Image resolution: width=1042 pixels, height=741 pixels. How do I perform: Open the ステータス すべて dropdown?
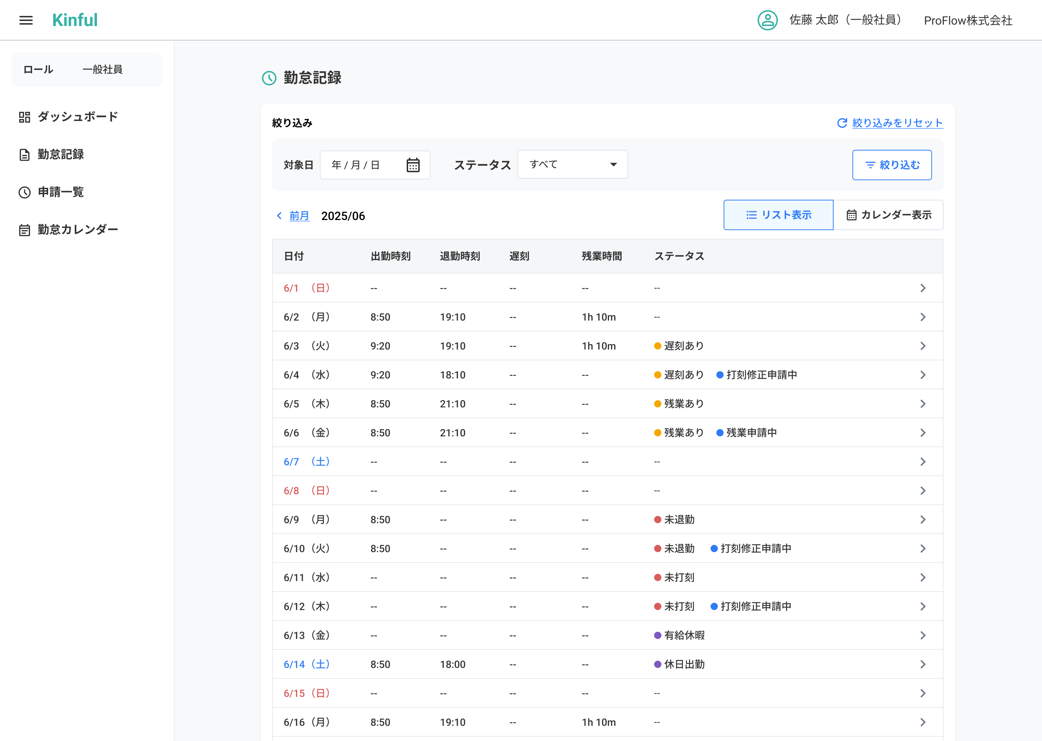(572, 164)
